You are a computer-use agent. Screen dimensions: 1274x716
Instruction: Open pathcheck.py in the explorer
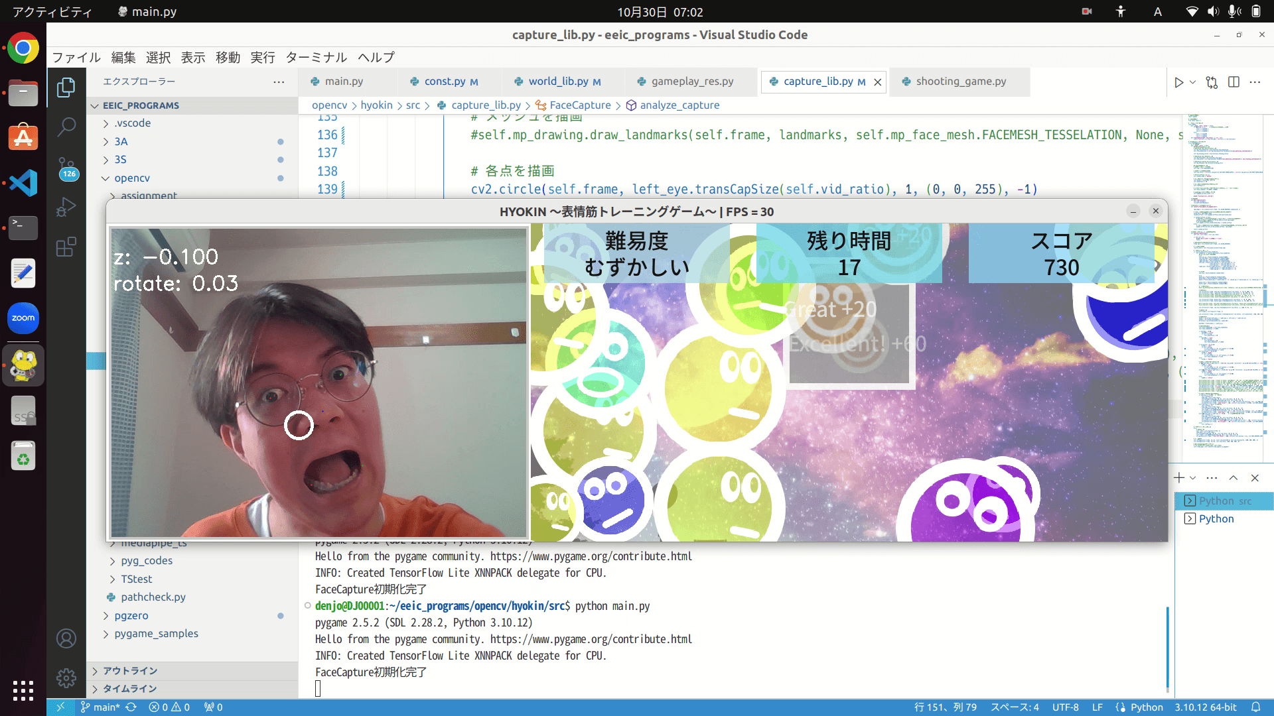153,597
